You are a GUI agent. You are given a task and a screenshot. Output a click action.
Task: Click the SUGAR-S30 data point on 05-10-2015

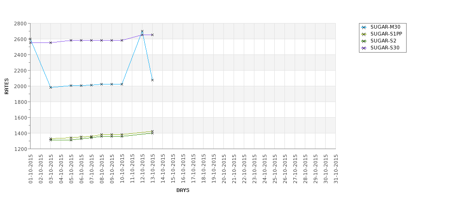click(71, 40)
